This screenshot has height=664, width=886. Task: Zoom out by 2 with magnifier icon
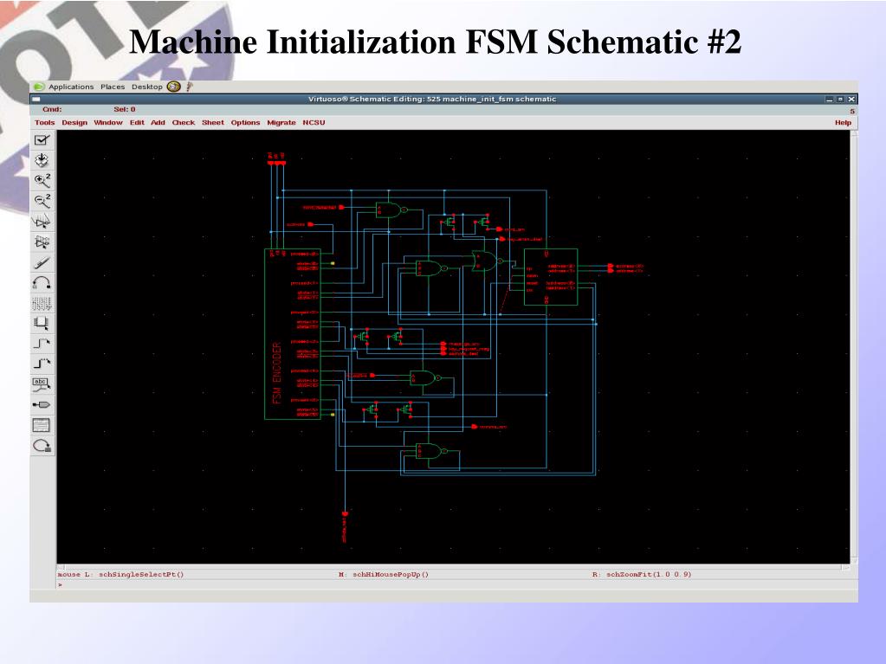click(x=42, y=201)
